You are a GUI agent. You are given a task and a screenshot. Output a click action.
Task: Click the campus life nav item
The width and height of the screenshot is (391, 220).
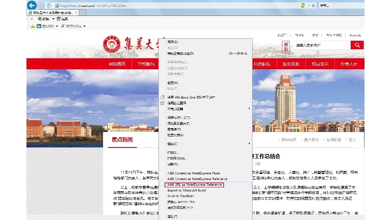(x=320, y=64)
